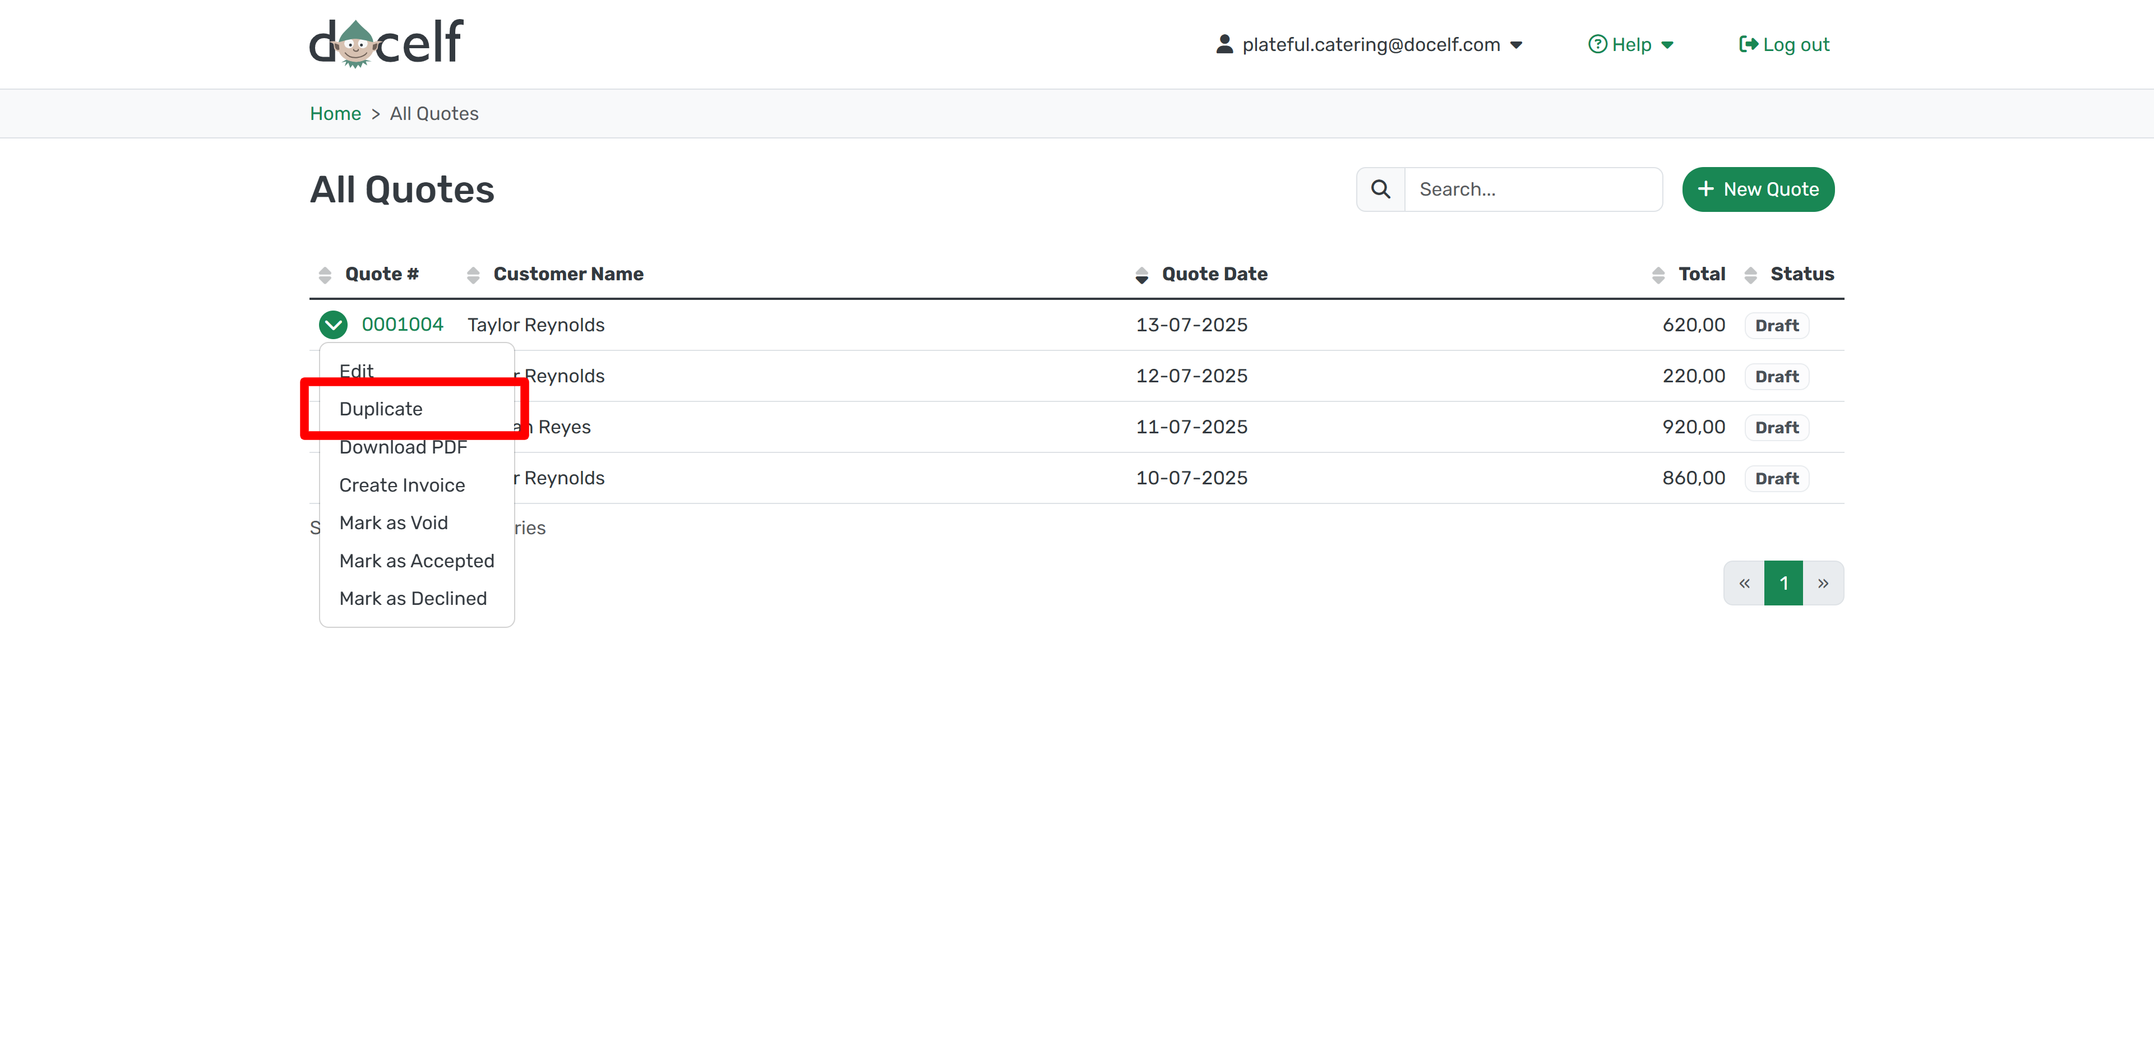Viewport: 2154px width, 1041px height.
Task: Click customer name Taylor Reynolds
Action: [536, 325]
